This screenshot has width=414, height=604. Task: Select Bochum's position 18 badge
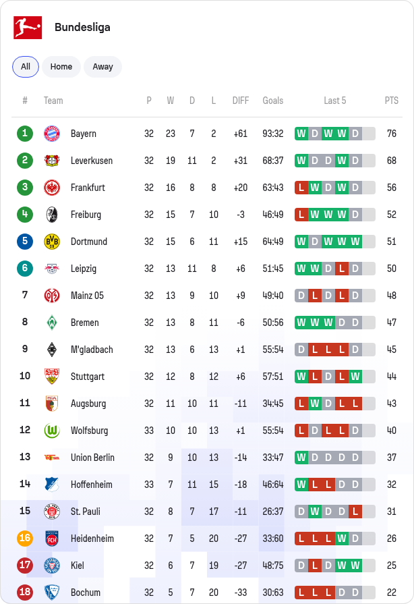25,592
